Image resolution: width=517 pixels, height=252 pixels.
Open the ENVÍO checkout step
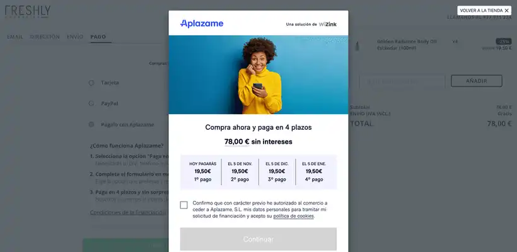coord(75,37)
